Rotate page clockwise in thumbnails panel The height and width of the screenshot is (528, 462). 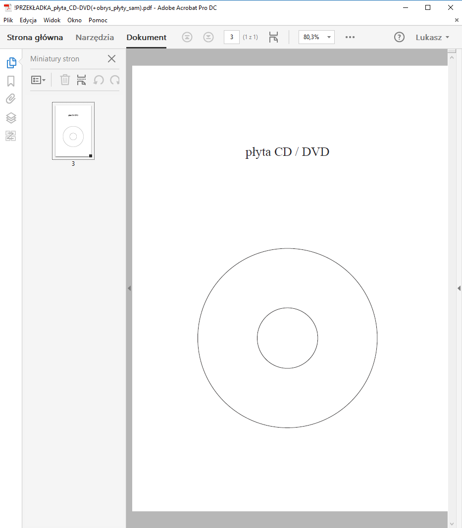[x=115, y=80]
